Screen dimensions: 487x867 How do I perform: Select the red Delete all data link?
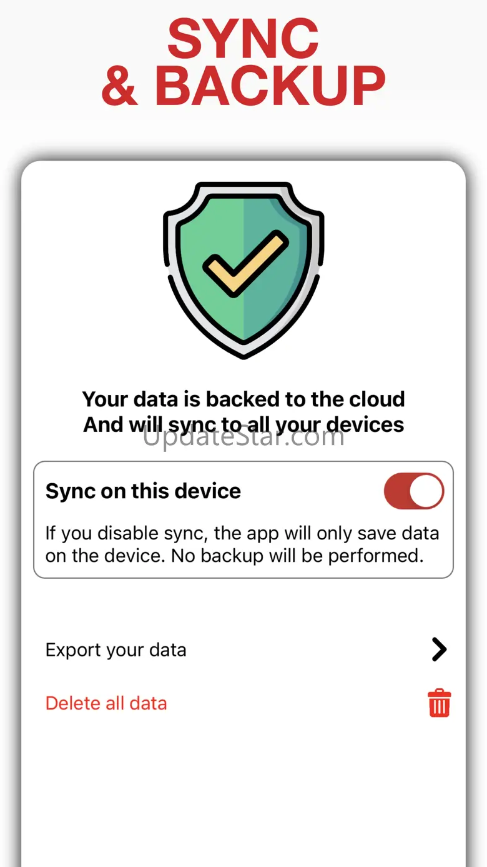click(106, 703)
